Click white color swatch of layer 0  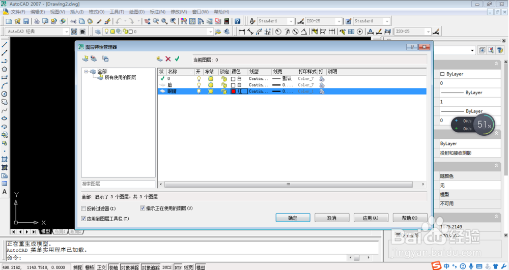click(233, 79)
